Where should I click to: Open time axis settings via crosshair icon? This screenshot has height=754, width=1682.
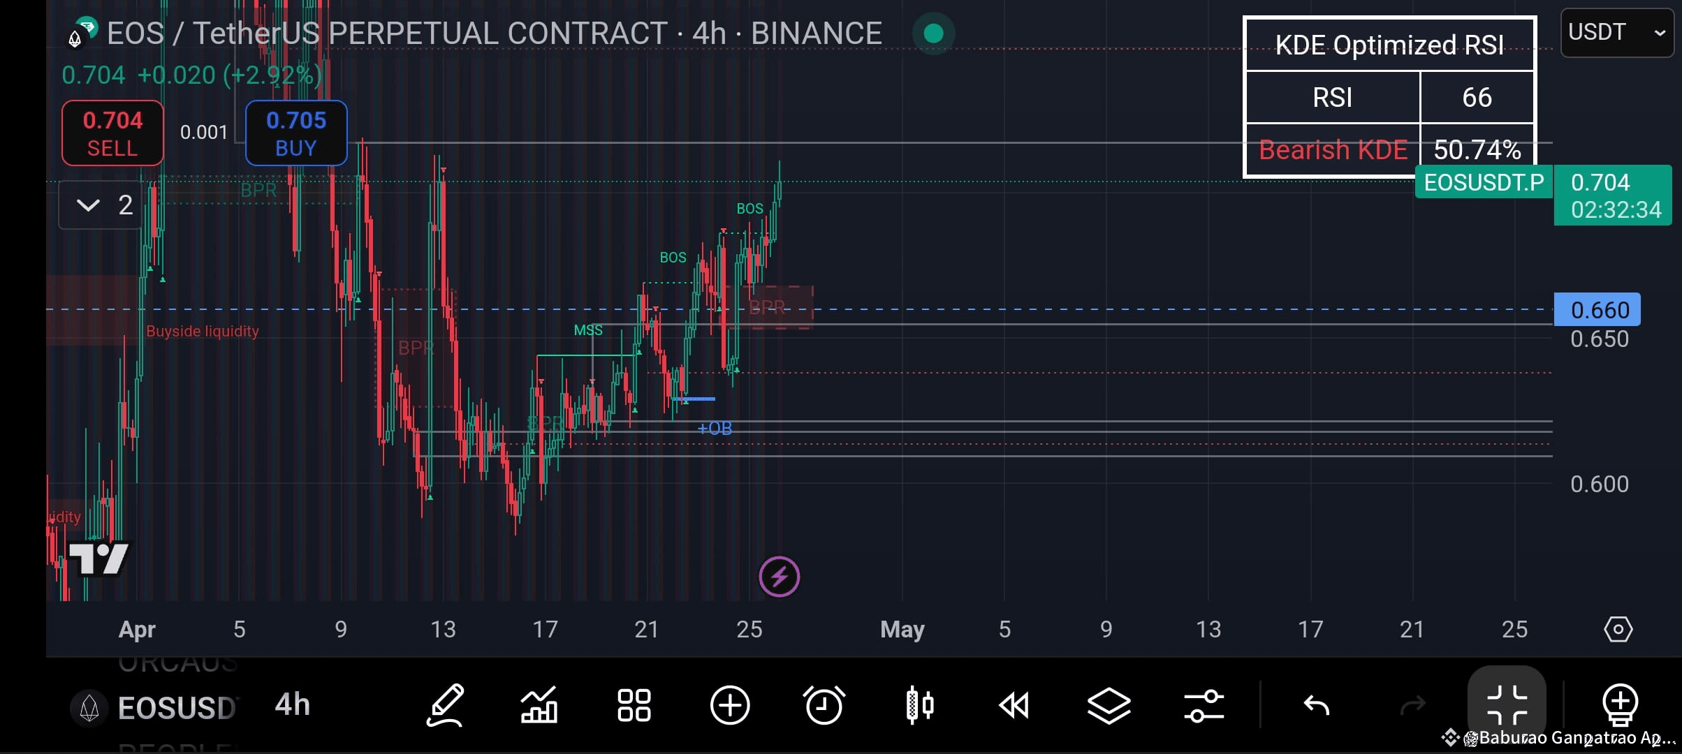1620,630
